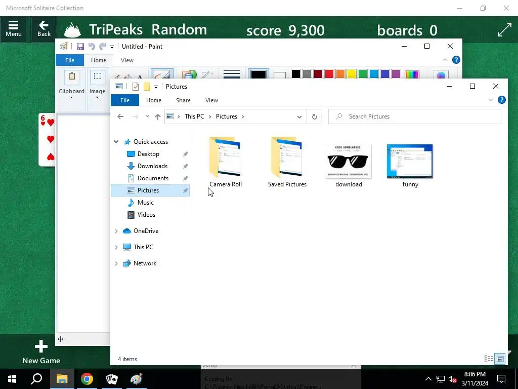
Task: Go Back in Solitaire Collection
Action: [x=44, y=29]
